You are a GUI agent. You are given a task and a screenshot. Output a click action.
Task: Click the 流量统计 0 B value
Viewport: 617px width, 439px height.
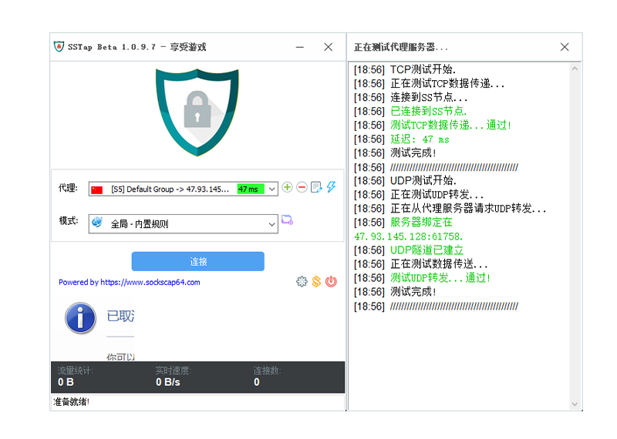[x=66, y=382]
